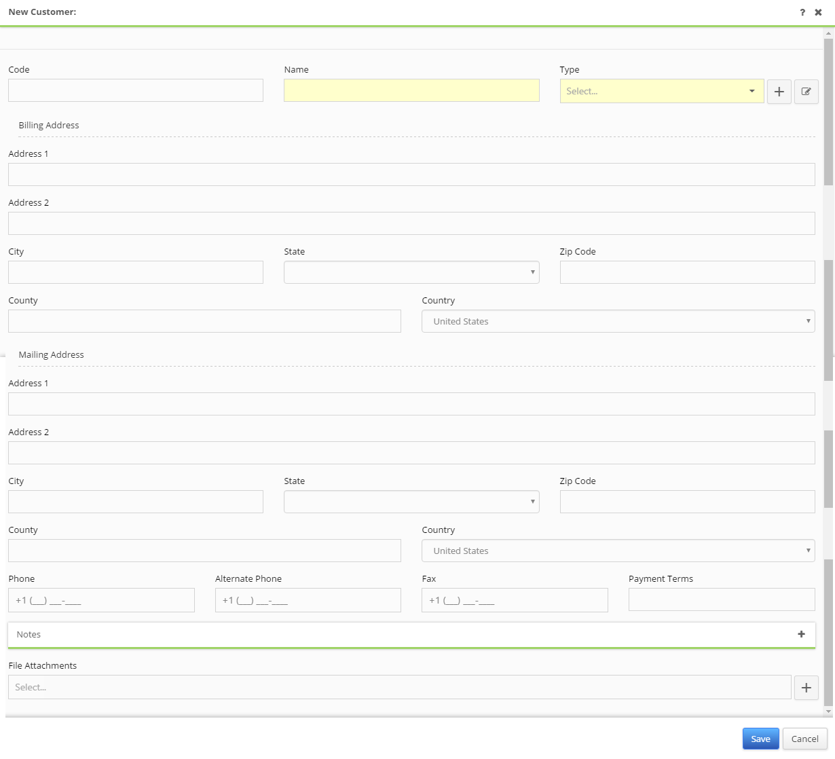This screenshot has height=759, width=835.
Task: Click the scroll down arrow in scrollbar
Action: pos(828,711)
